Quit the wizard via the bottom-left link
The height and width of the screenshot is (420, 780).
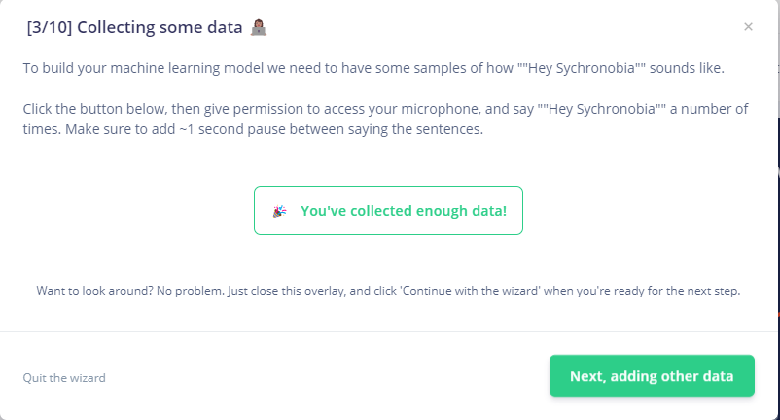pos(64,378)
